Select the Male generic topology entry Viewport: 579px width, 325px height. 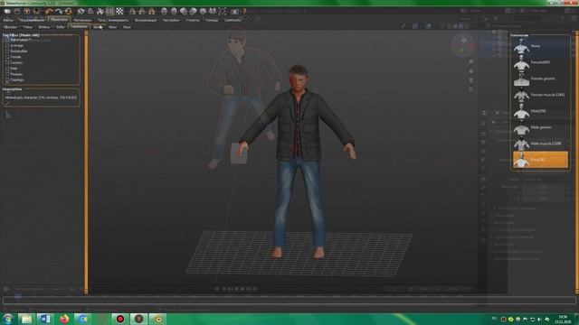(x=541, y=127)
